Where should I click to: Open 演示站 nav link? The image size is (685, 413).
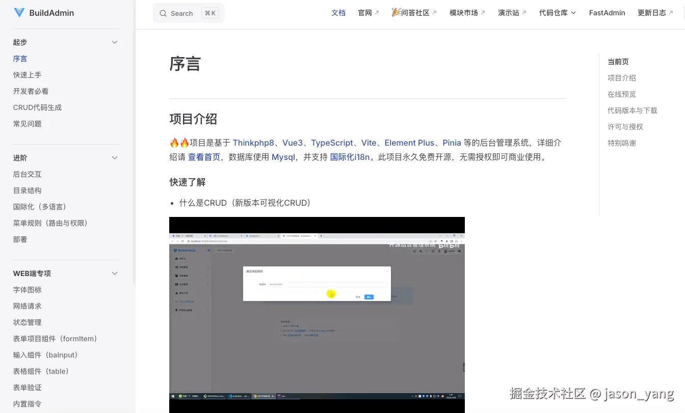512,13
